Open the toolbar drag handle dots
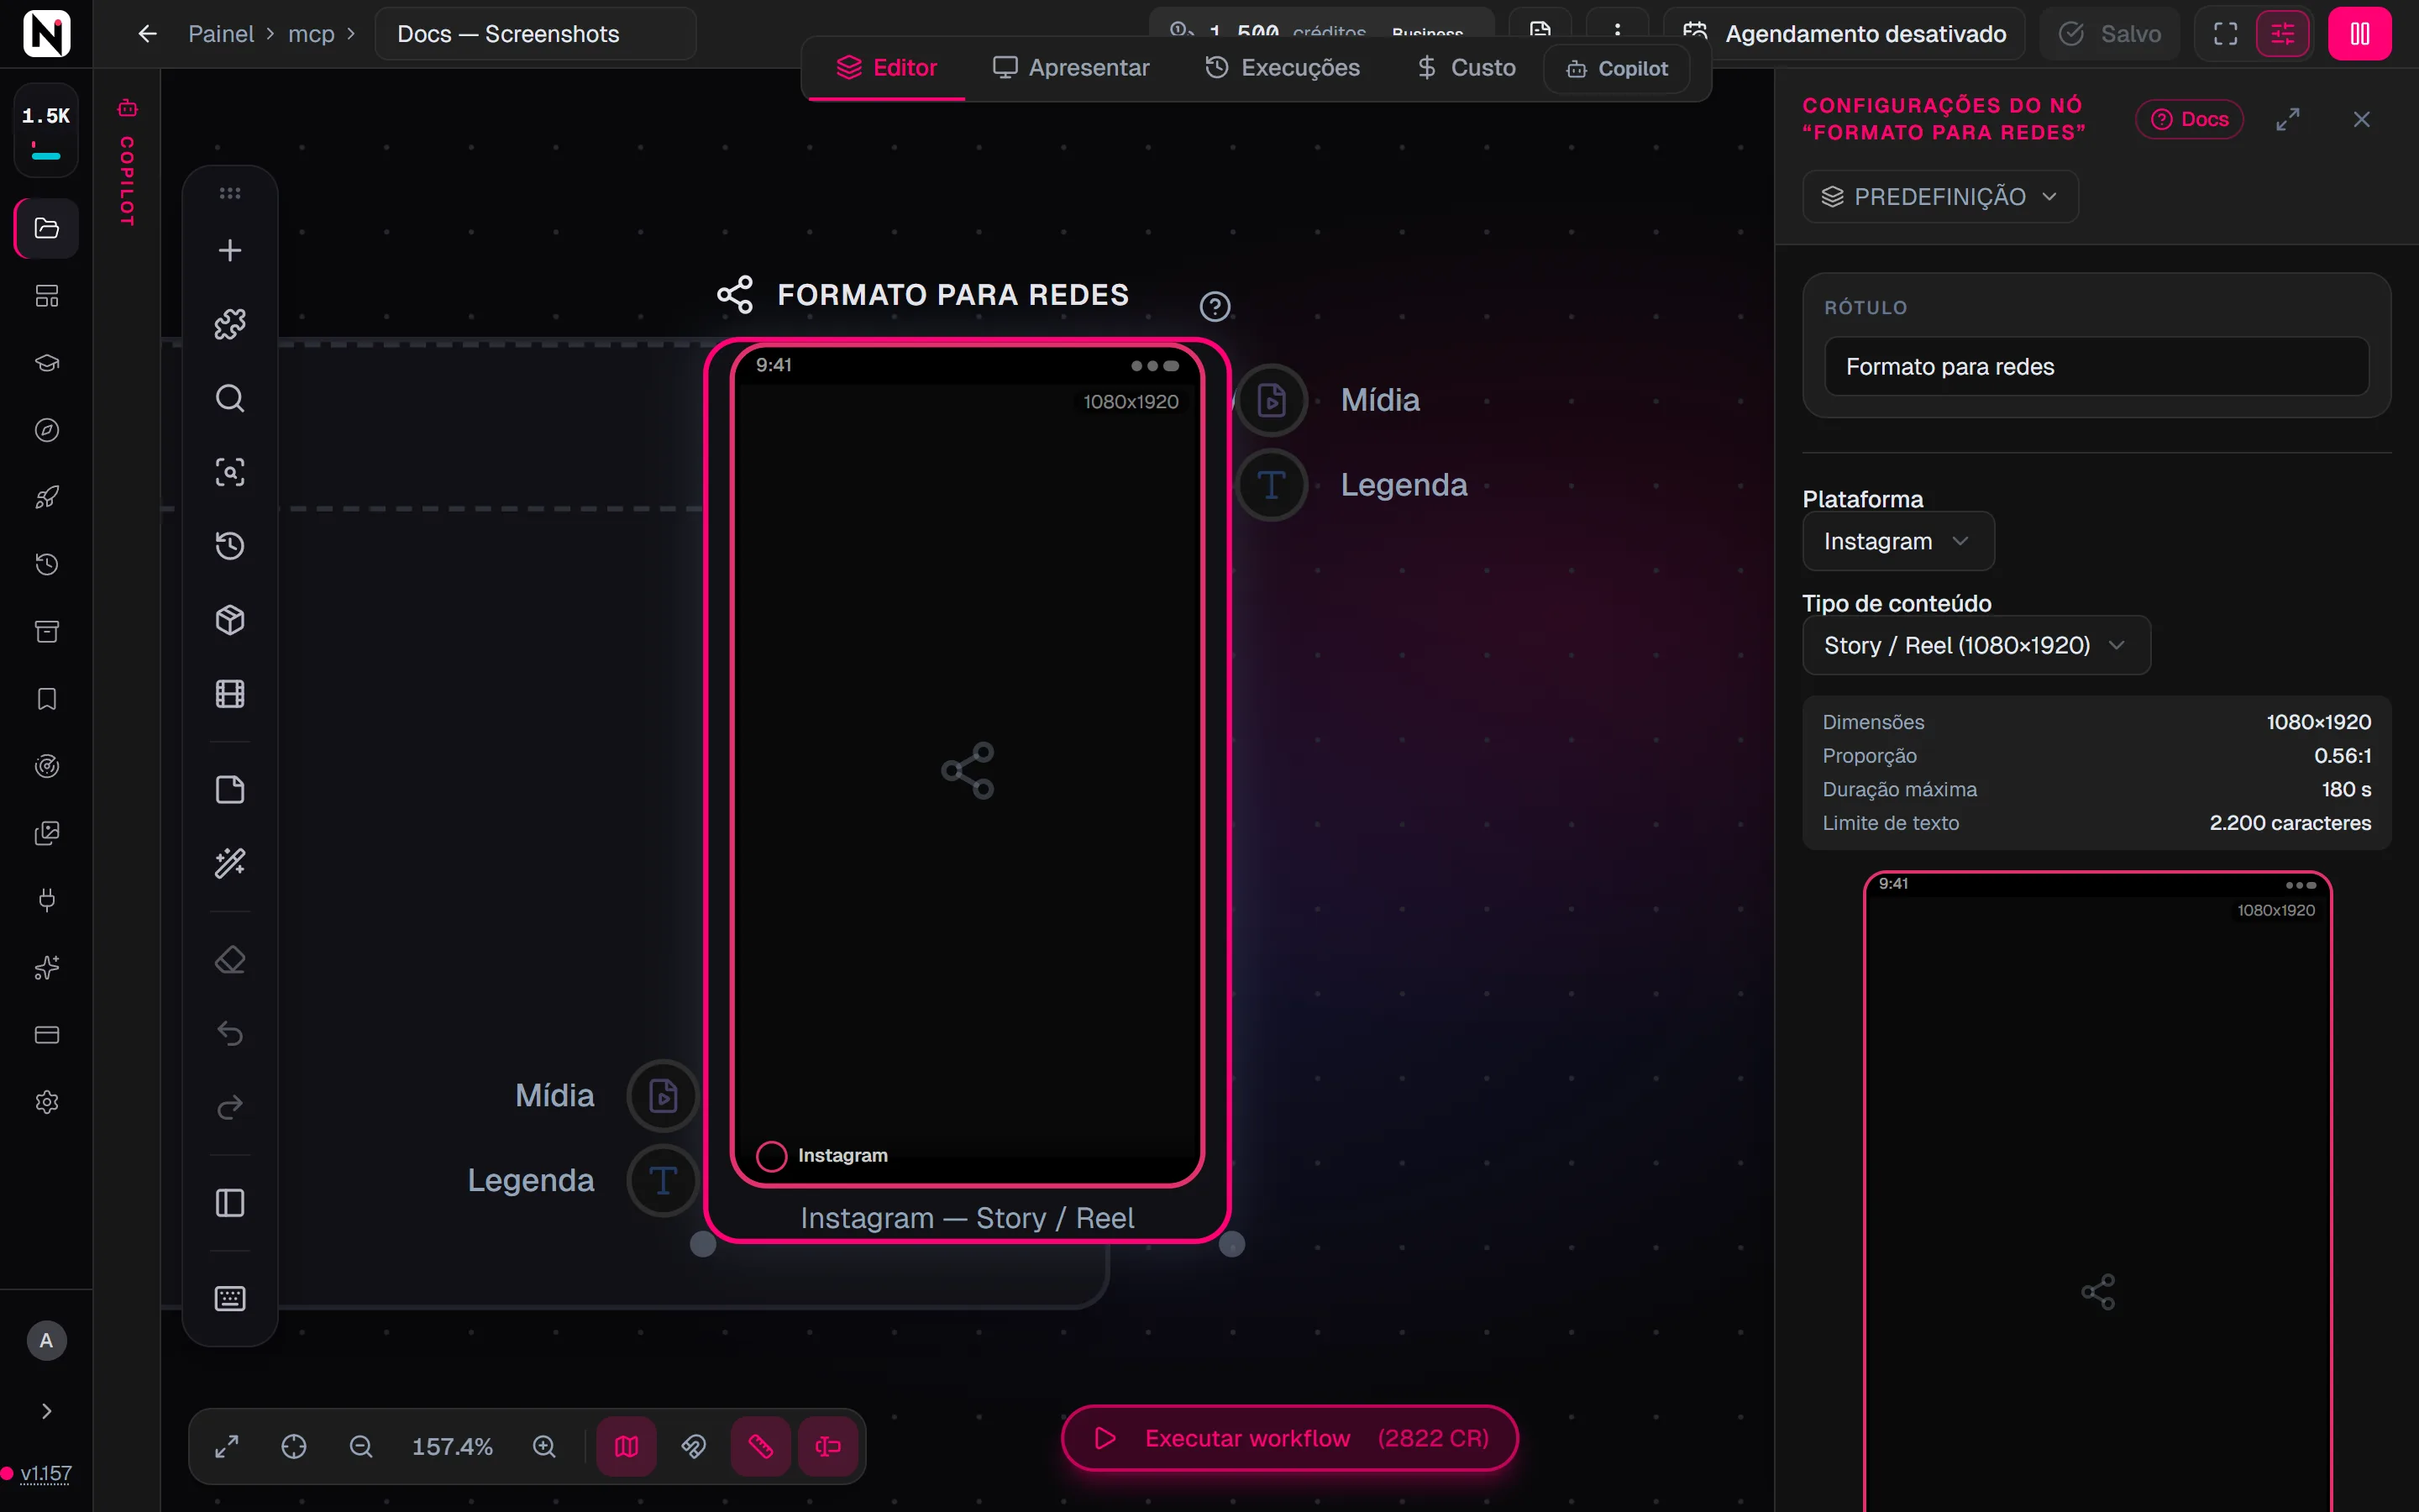Screen dimensions: 2419x1512 pos(230,193)
